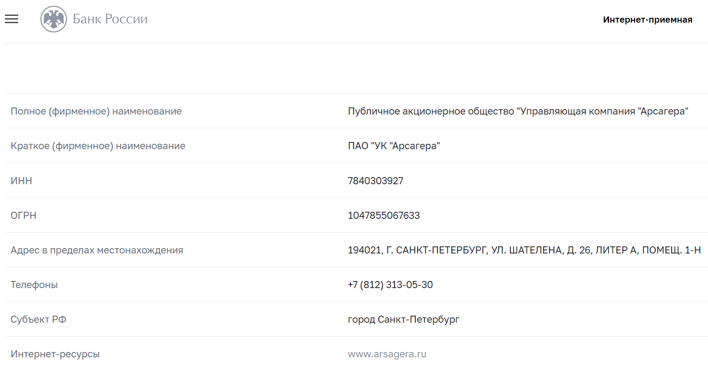708x368 pixels.
Task: Click the Bank of Russia eagle emblem
Action: (54, 19)
